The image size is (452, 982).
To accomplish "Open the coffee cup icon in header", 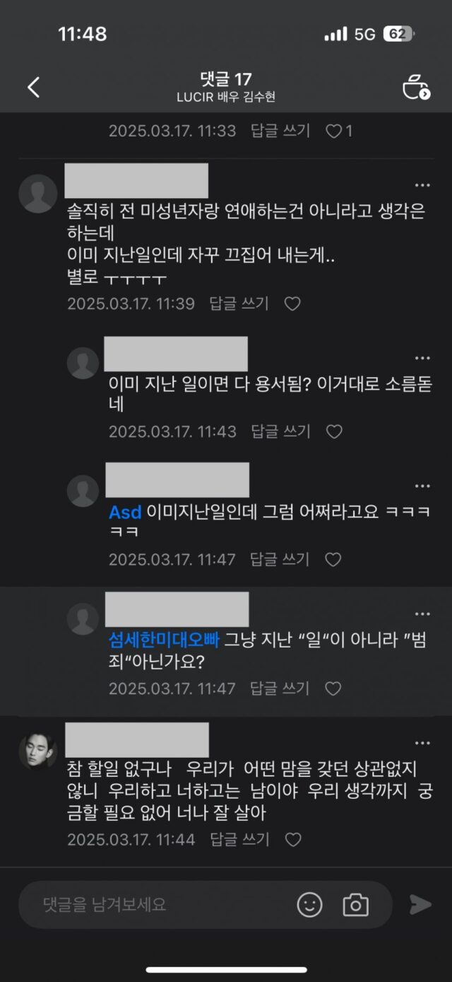I will click(416, 86).
